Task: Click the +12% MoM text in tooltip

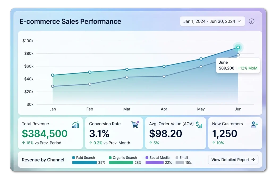Action: (x=248, y=68)
